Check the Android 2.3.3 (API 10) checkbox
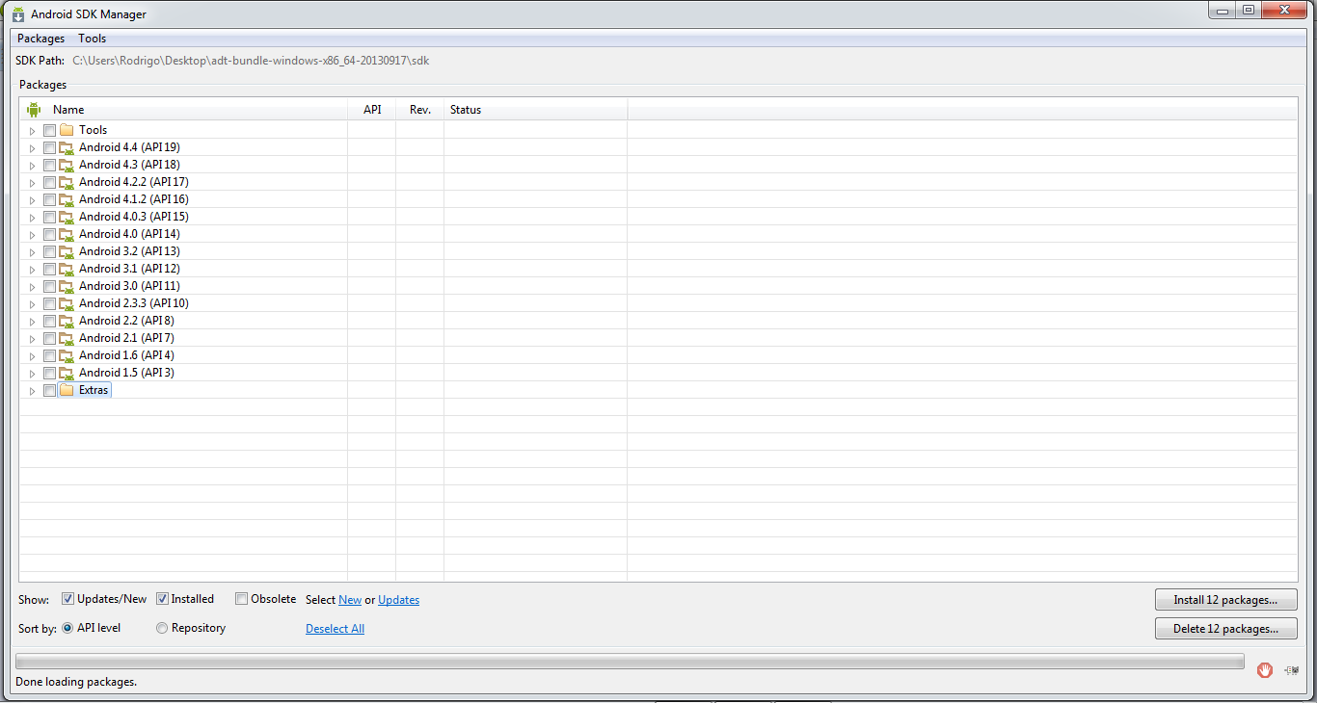The width and height of the screenshot is (1317, 703). coord(49,303)
